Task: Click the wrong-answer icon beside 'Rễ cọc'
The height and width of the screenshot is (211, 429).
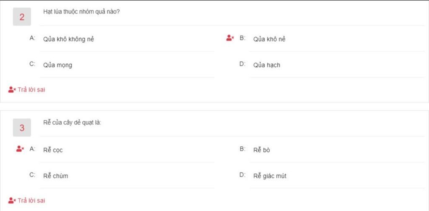Action: point(20,149)
